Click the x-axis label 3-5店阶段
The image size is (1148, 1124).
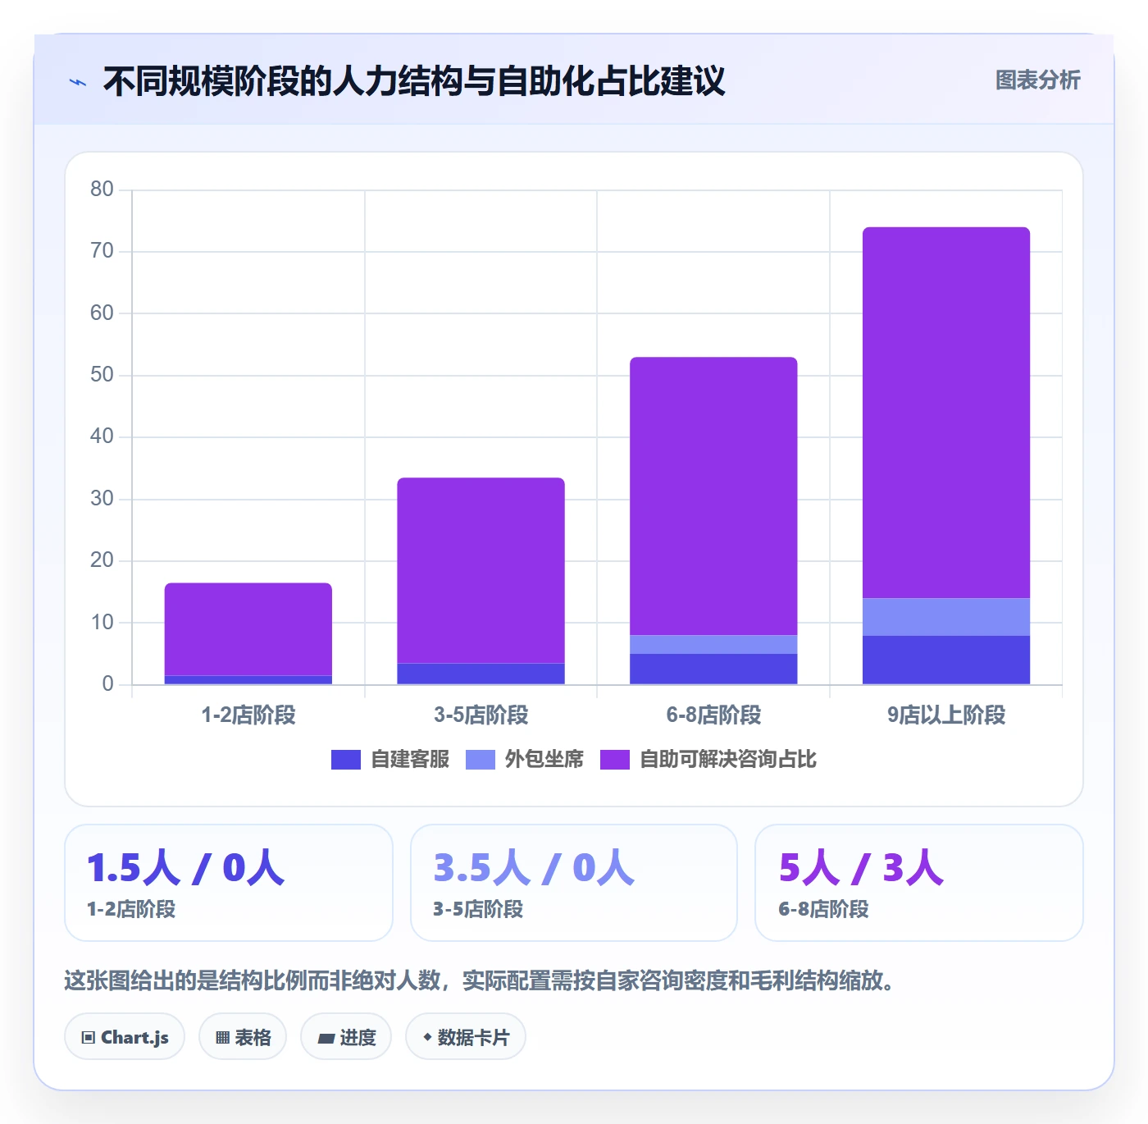[481, 715]
